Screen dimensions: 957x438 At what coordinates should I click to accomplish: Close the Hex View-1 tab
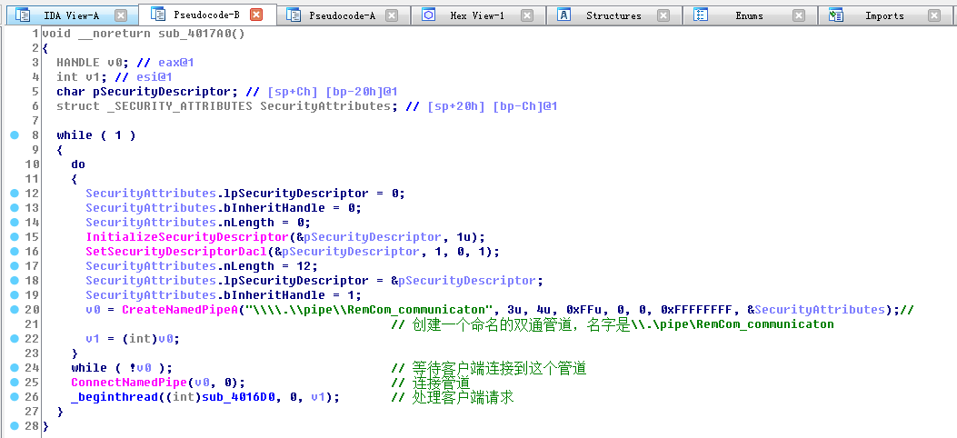527,15
